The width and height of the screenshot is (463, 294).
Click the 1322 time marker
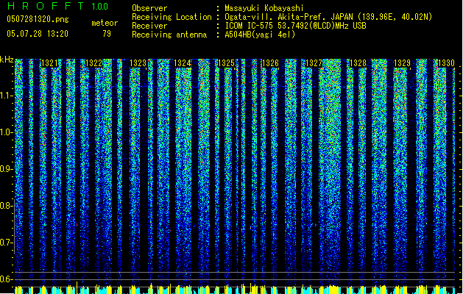(93, 63)
